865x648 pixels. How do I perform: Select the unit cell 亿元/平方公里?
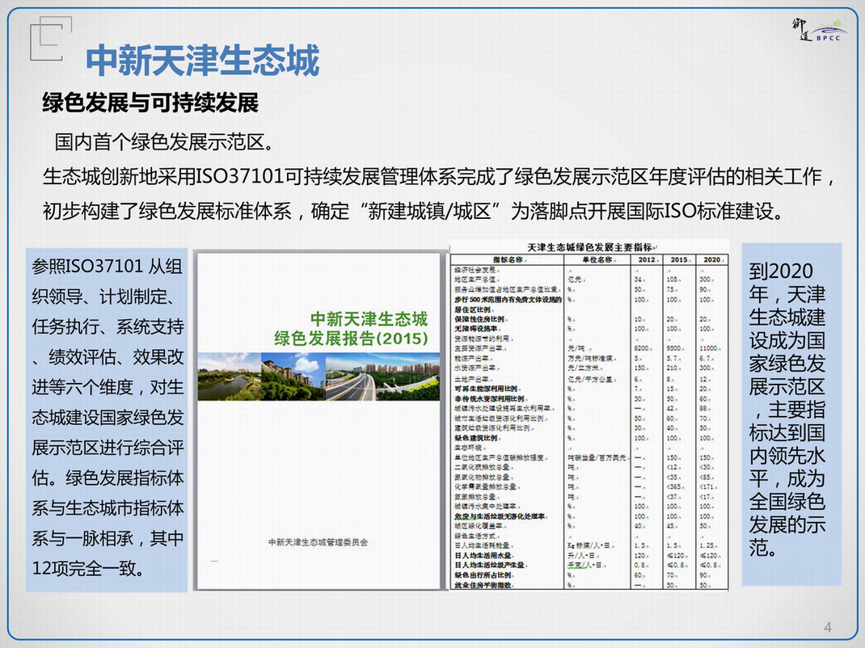[592, 379]
